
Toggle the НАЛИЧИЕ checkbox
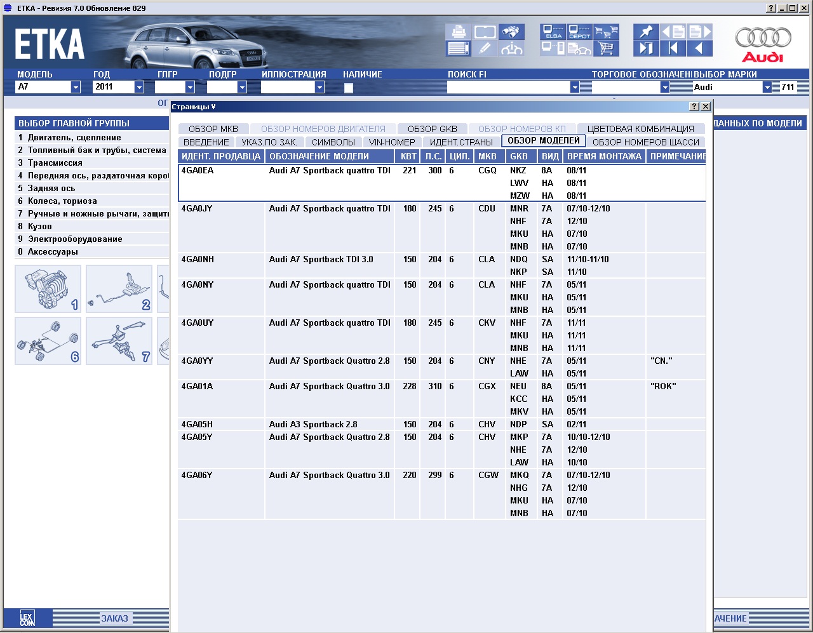(x=349, y=88)
